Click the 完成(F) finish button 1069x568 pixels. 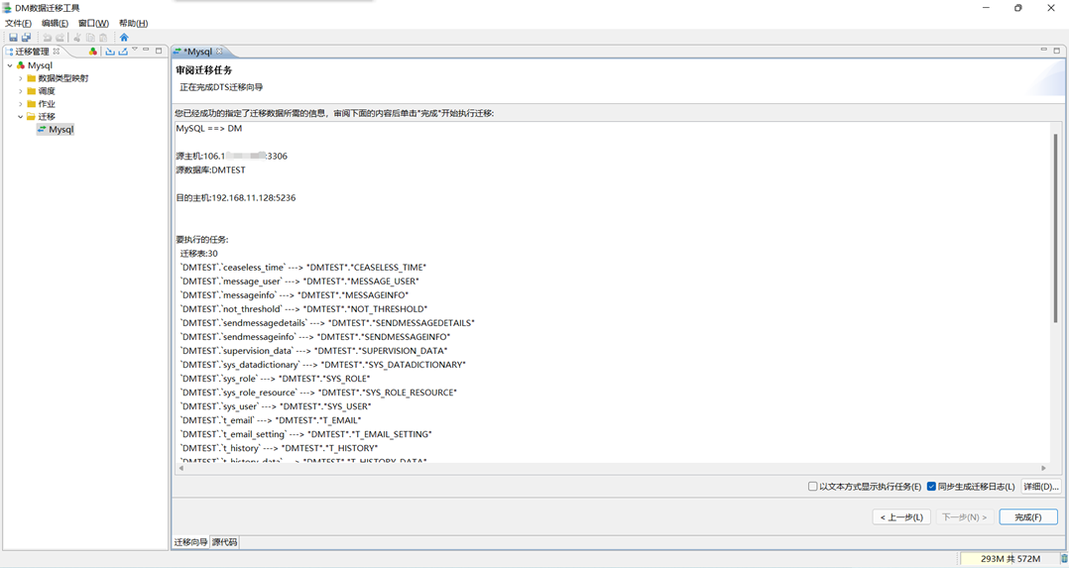[x=1028, y=516]
